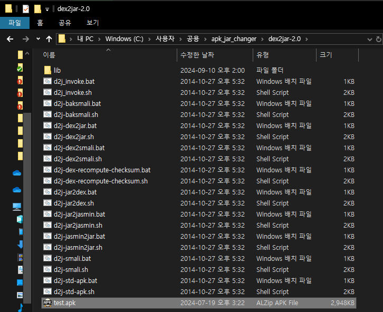Image resolution: width=383 pixels, height=312 pixels.
Task: Expand chevron after 사용자 breadcrumb
Action: (181, 40)
